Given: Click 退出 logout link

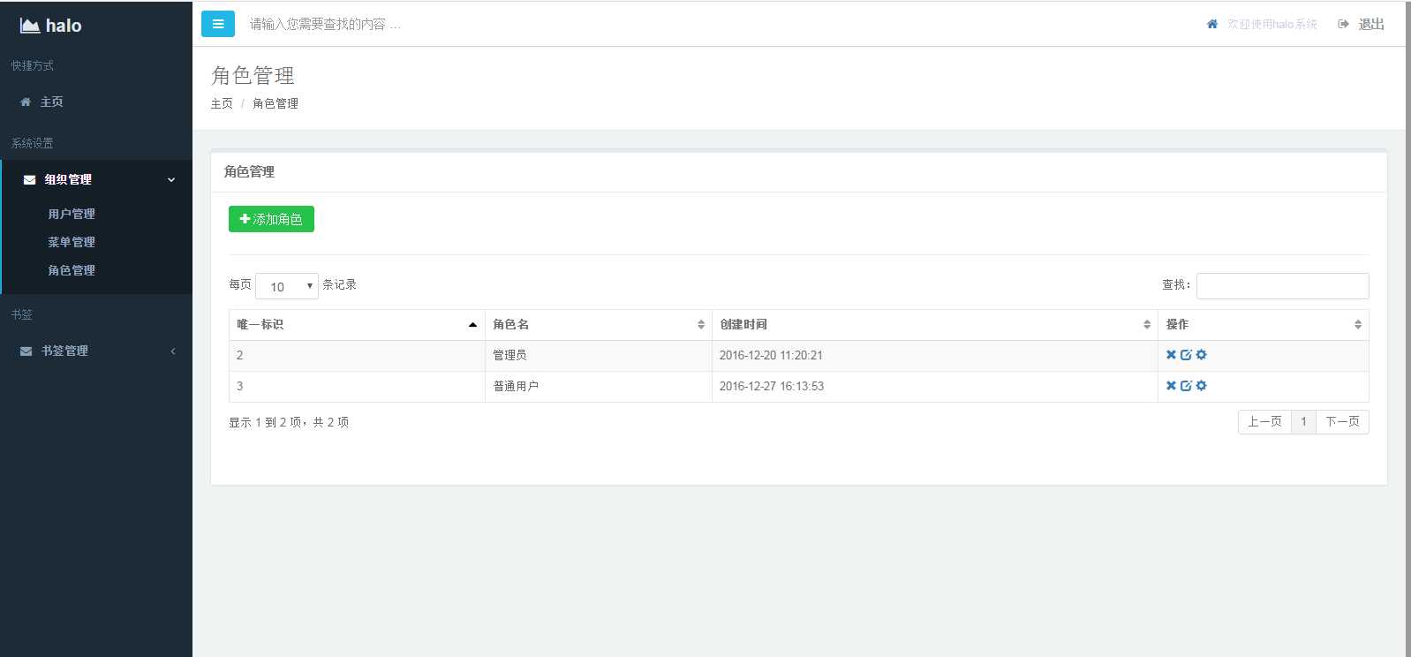Looking at the screenshot, I should [x=1371, y=24].
